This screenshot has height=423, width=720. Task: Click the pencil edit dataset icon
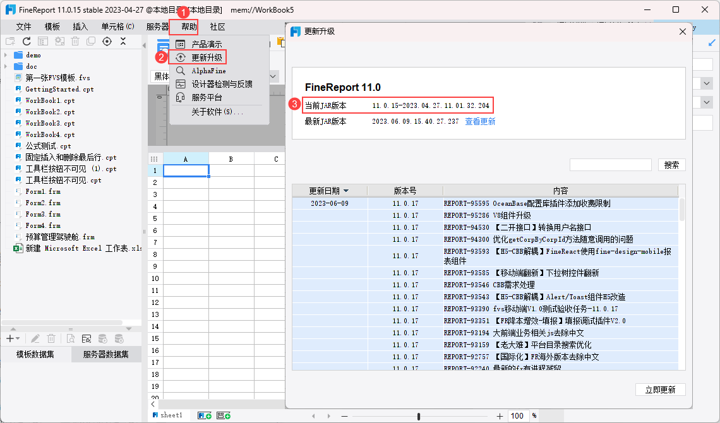tap(35, 338)
